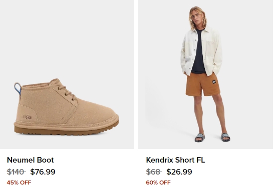The width and height of the screenshot is (277, 187).
Task: Click the model's left slide sandal
Action: tap(225, 137)
